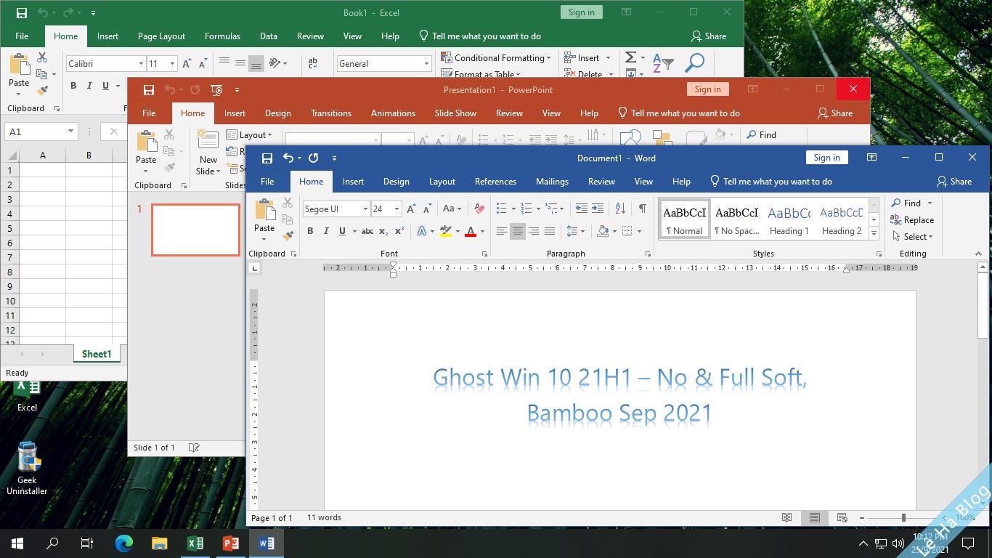Viewport: 992px width, 558px height.
Task: Click the Sign in button in Word
Action: pyautogui.click(x=826, y=157)
